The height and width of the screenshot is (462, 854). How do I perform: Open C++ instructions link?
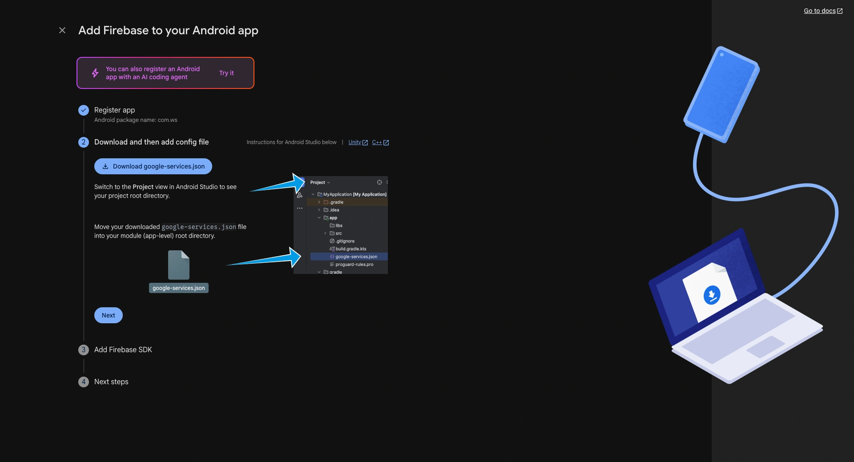[380, 142]
